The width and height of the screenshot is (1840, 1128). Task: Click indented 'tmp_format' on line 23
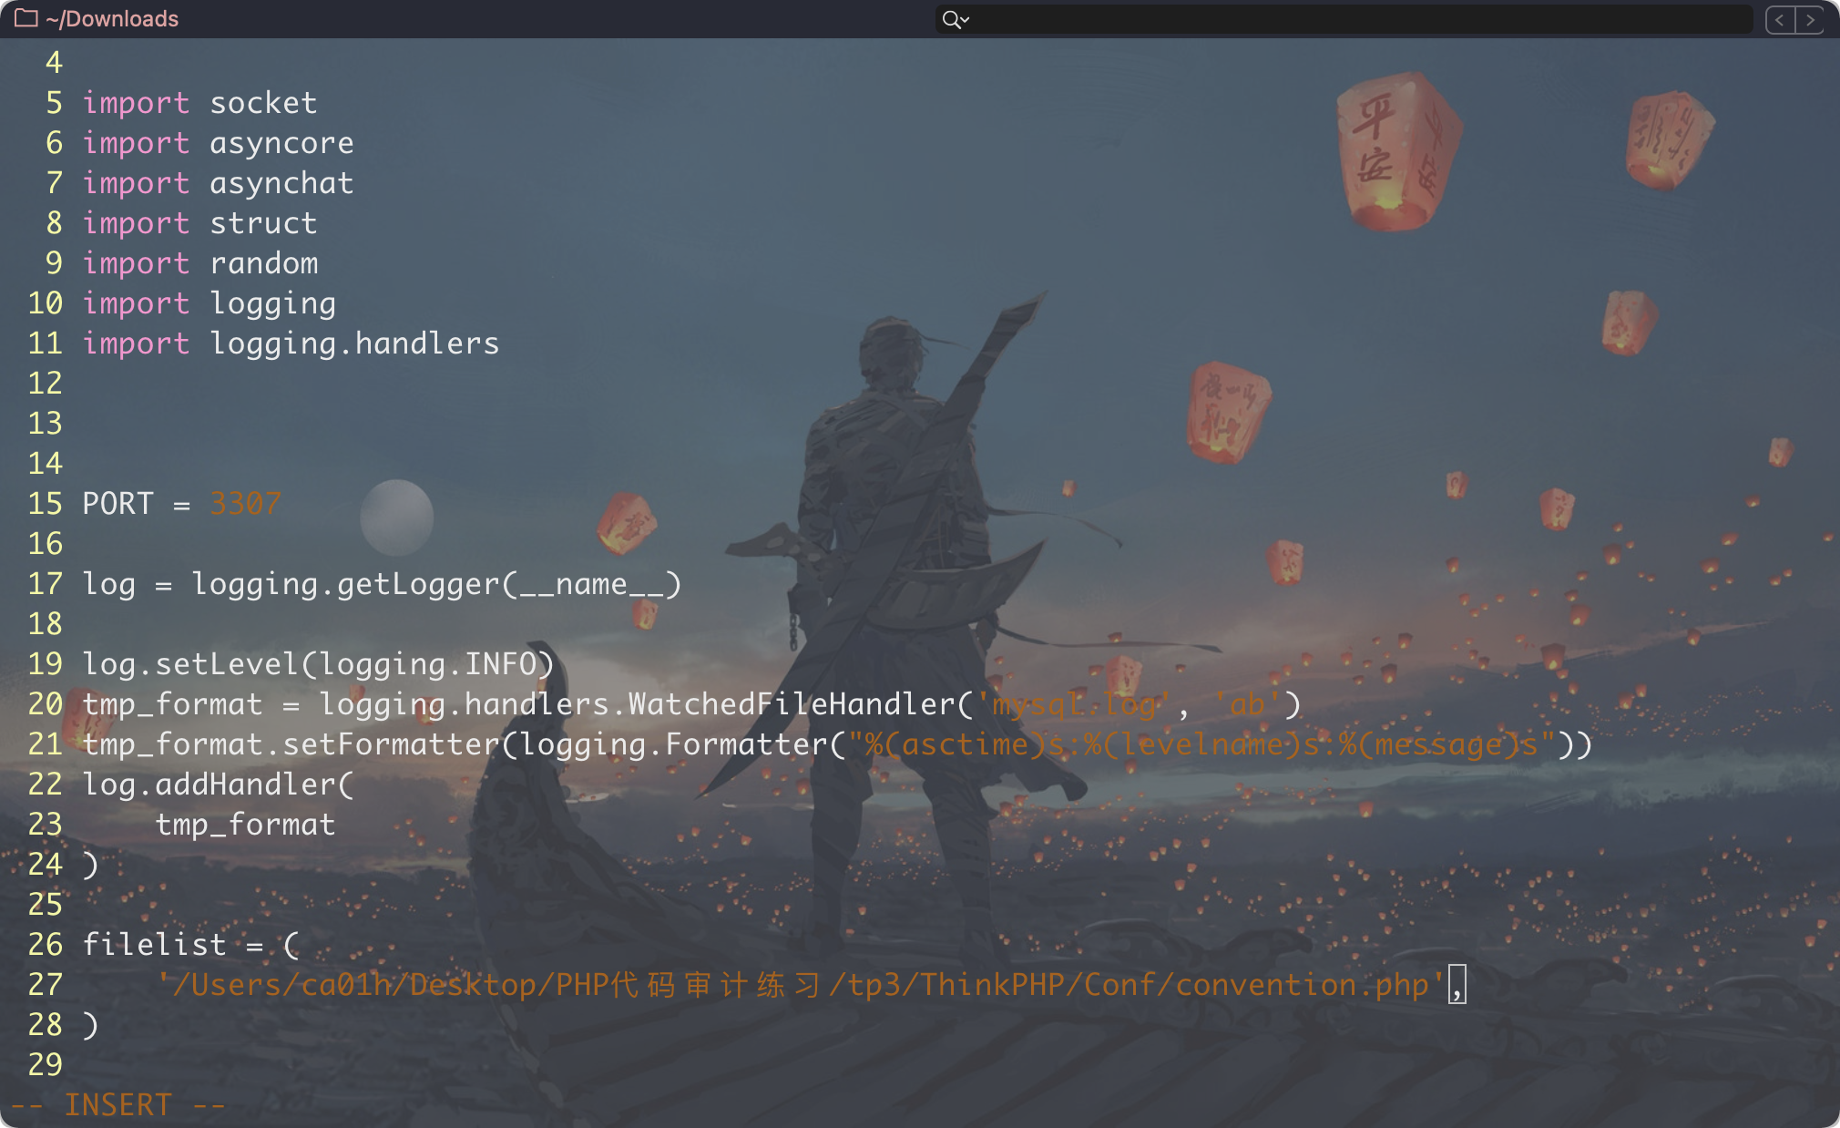[245, 825]
